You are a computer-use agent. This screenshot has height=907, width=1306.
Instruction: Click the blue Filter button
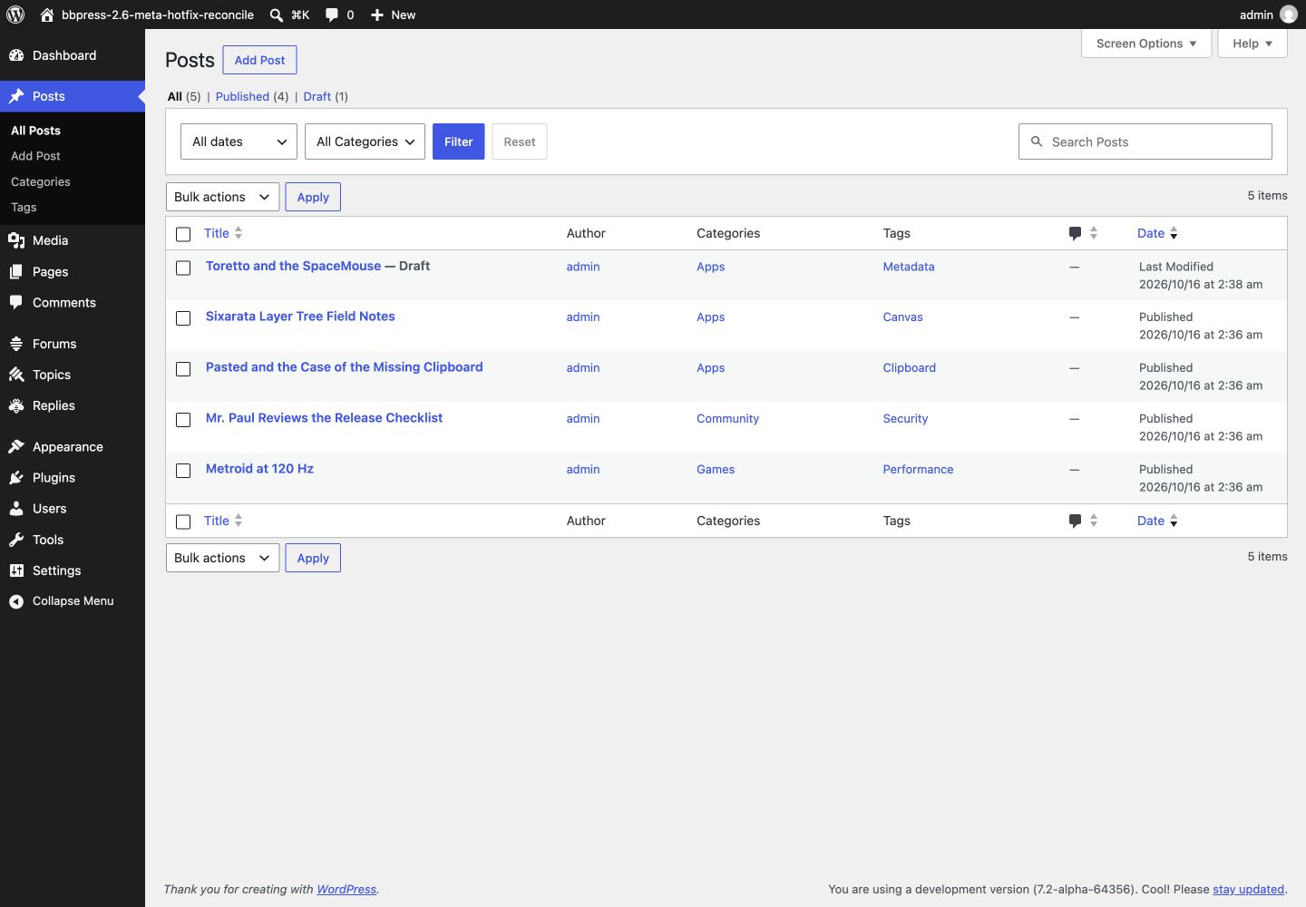point(458,141)
